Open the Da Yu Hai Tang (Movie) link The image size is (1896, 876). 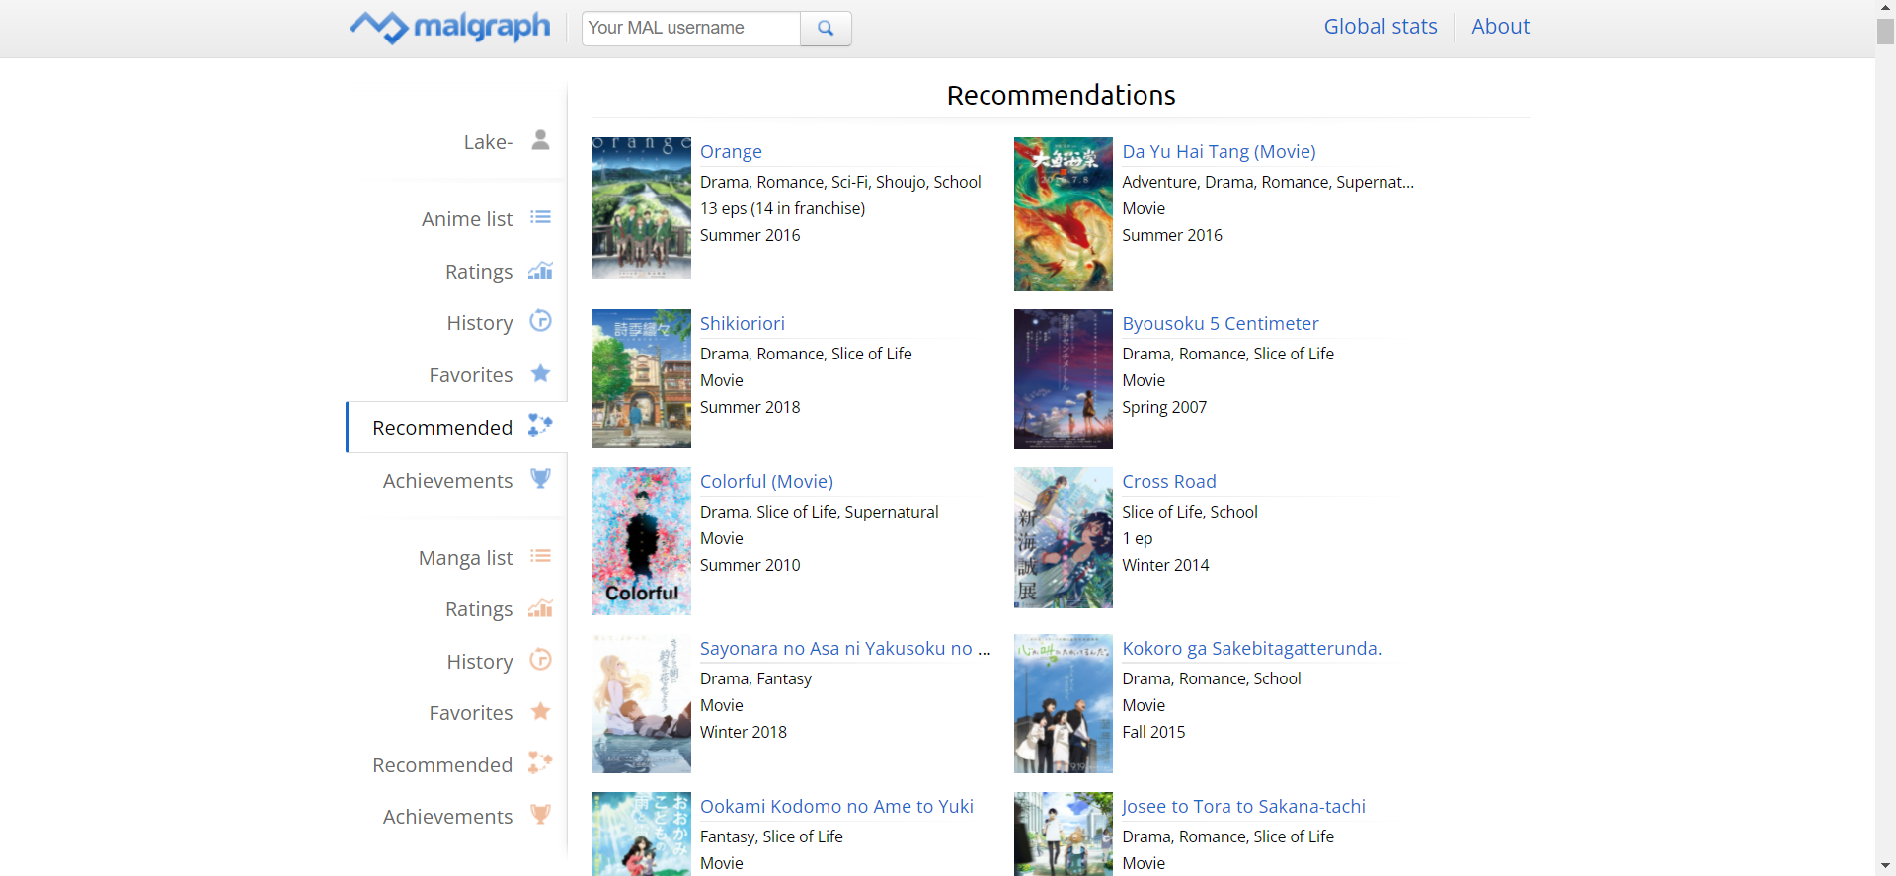1219,152
